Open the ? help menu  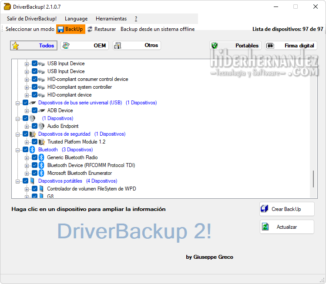click(136, 19)
